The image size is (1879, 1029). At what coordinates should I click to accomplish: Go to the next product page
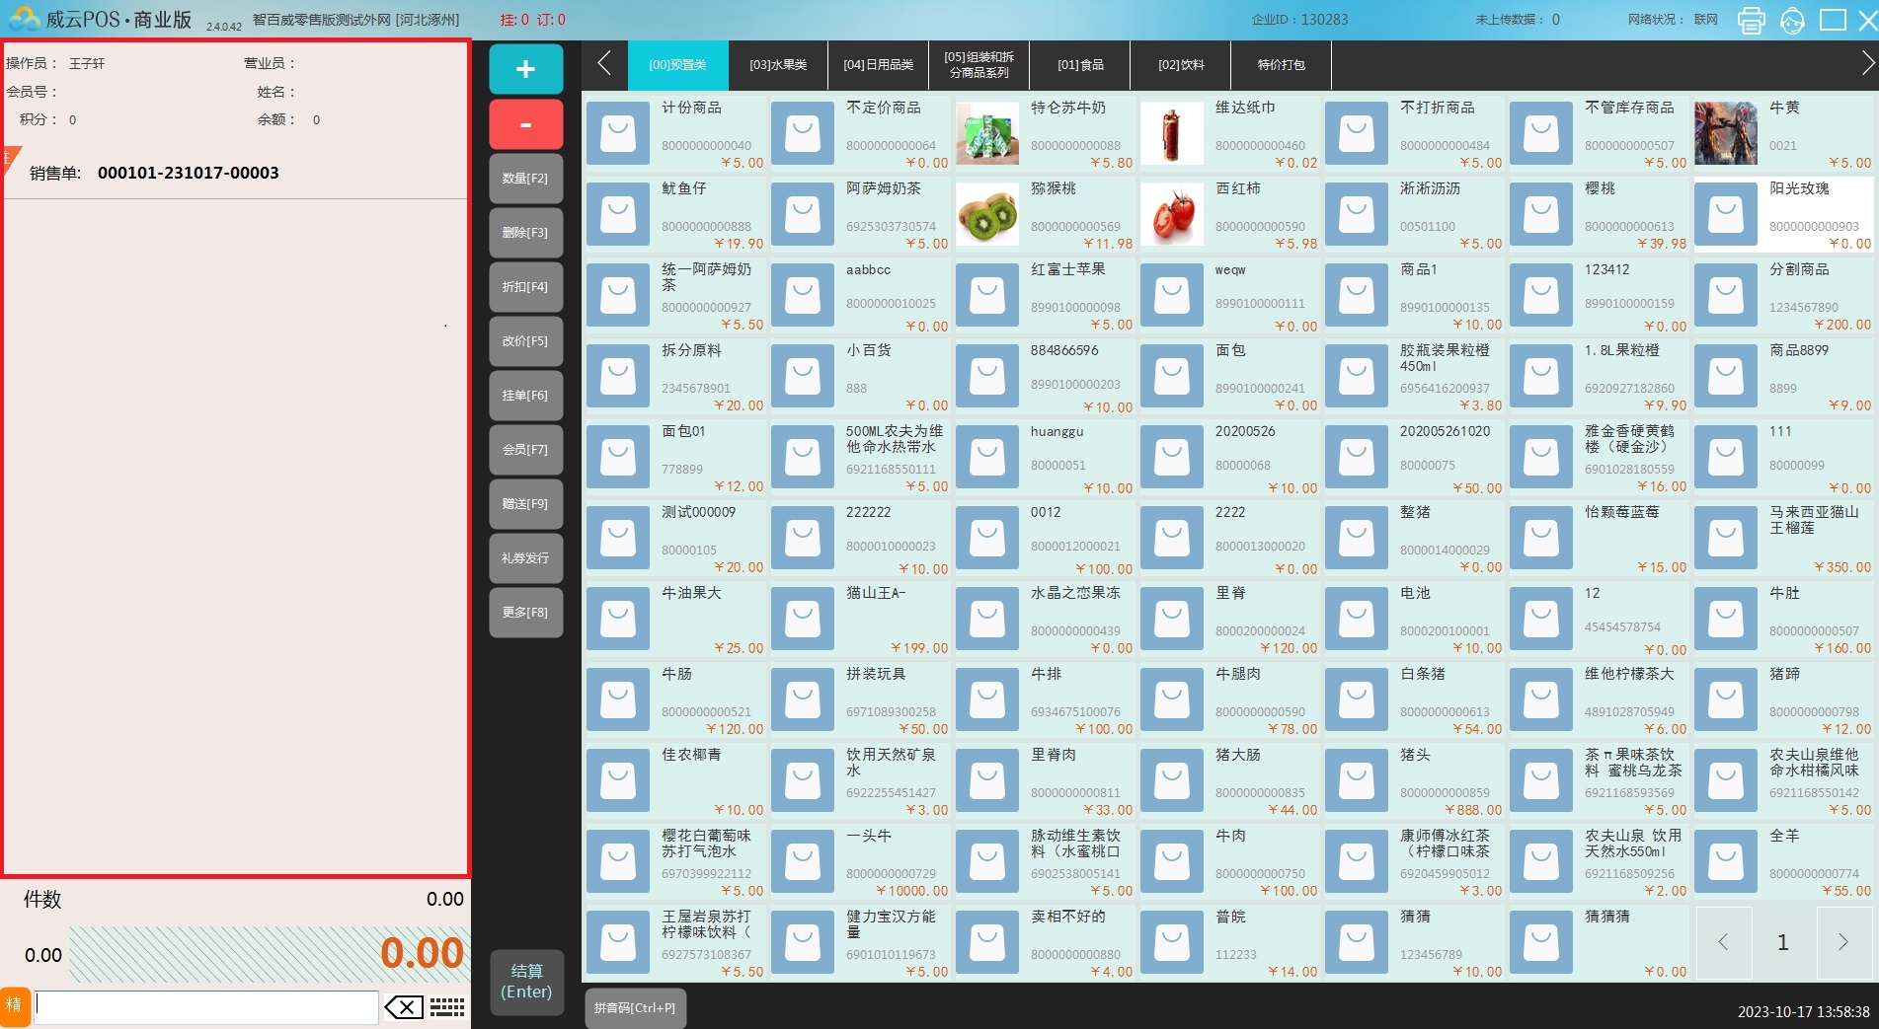pyautogui.click(x=1842, y=942)
